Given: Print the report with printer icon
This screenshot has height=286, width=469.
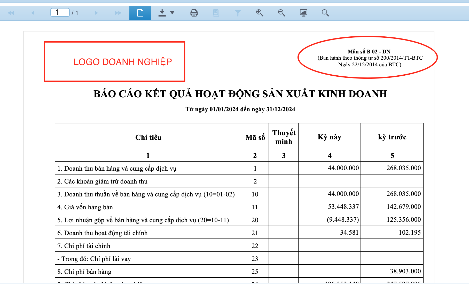Looking at the screenshot, I should 194,13.
